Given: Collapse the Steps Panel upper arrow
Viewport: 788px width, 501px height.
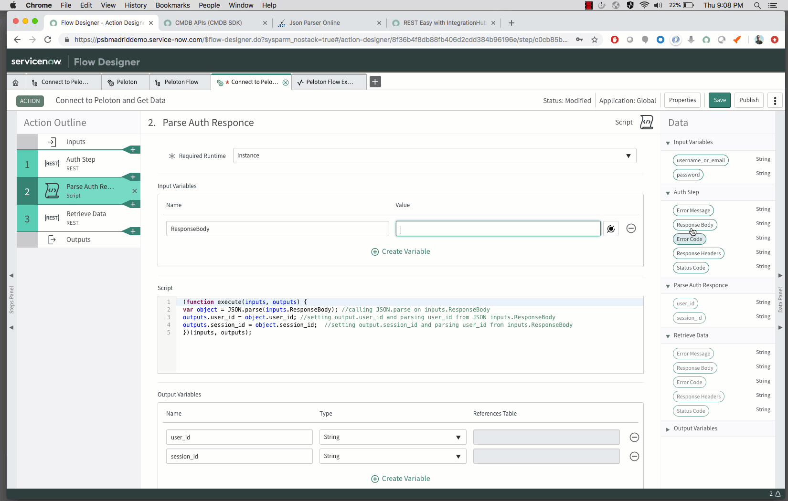Looking at the screenshot, I should pos(11,275).
